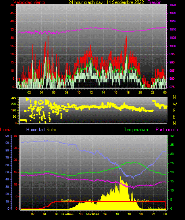Click the red '35' on wind speed axis
Viewport: 185px width, 220px height.
click(12, 29)
